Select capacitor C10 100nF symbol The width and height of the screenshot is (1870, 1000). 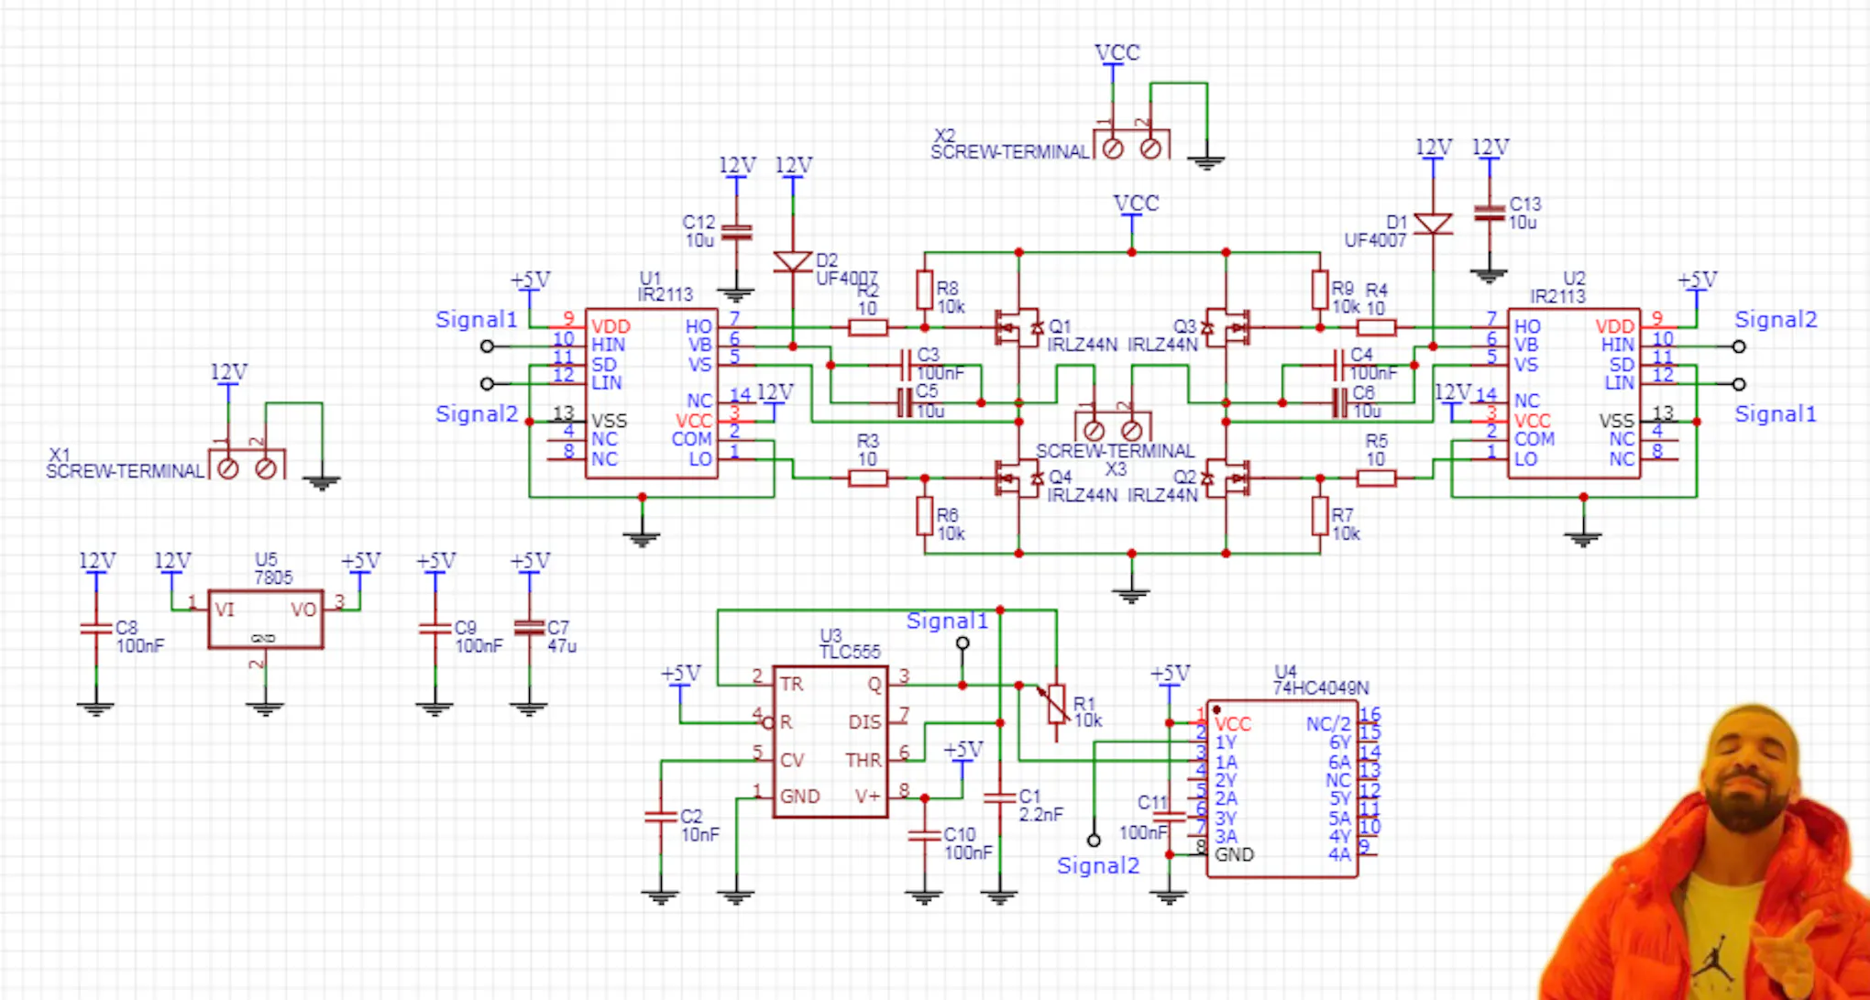[924, 835]
